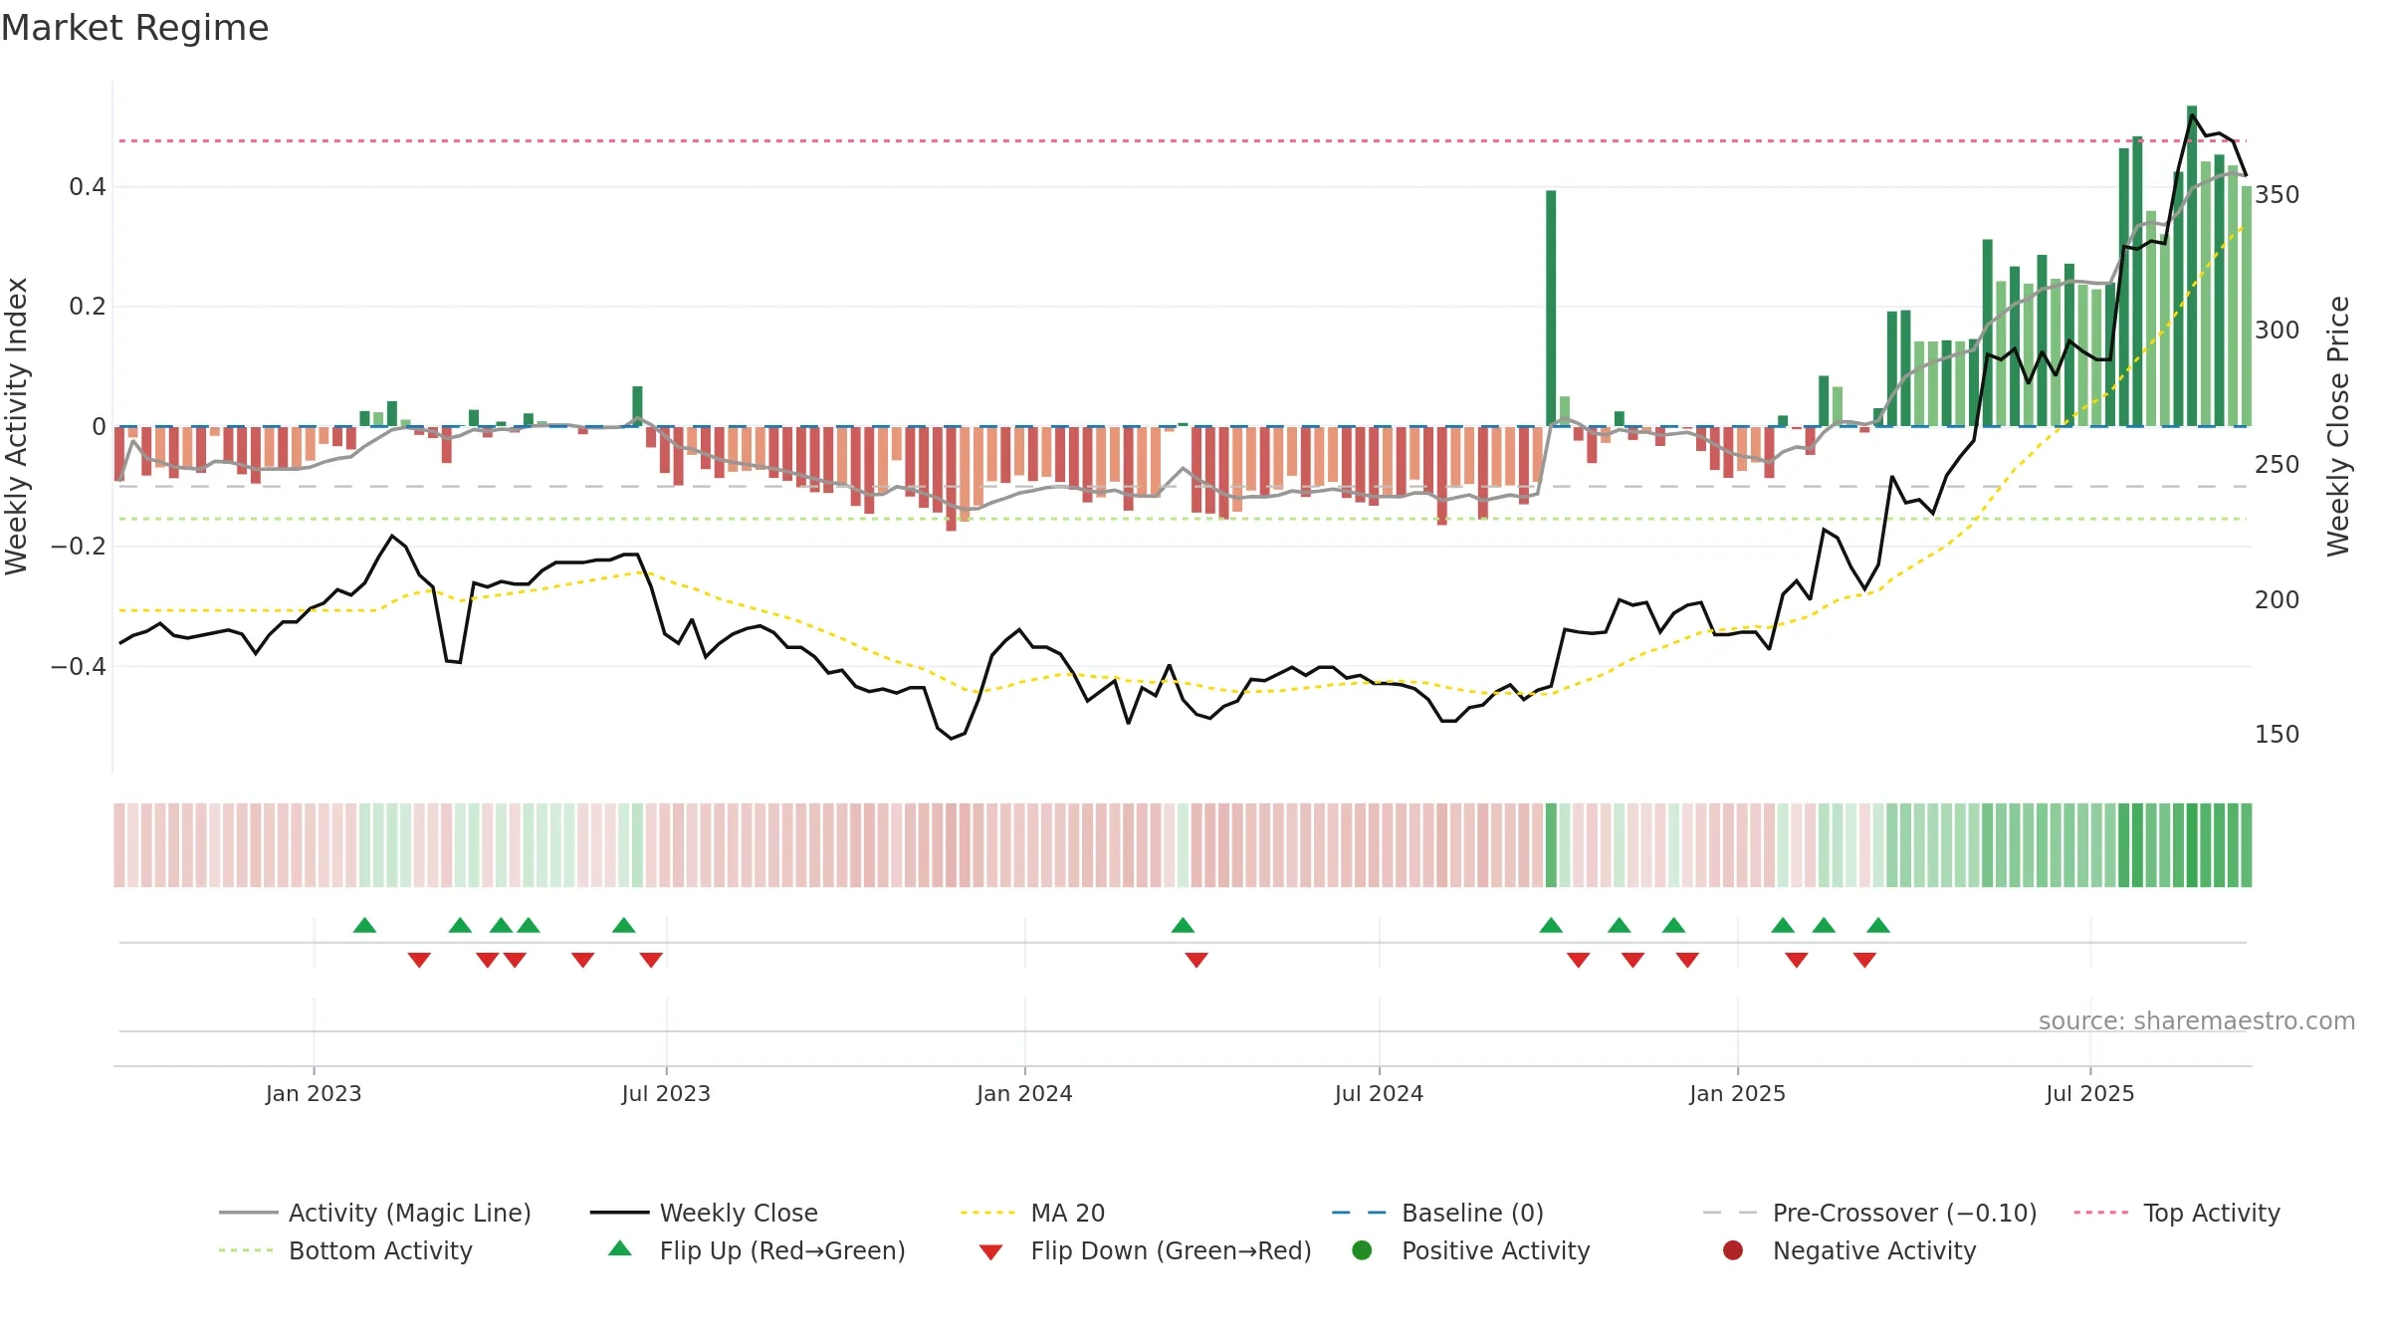Click the Jan 2023 x-axis label
2389x1344 pixels.
click(x=314, y=1093)
